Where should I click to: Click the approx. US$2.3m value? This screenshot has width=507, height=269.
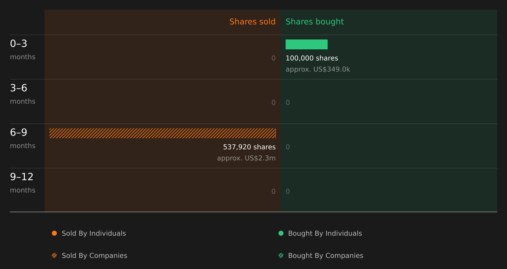tap(246, 158)
